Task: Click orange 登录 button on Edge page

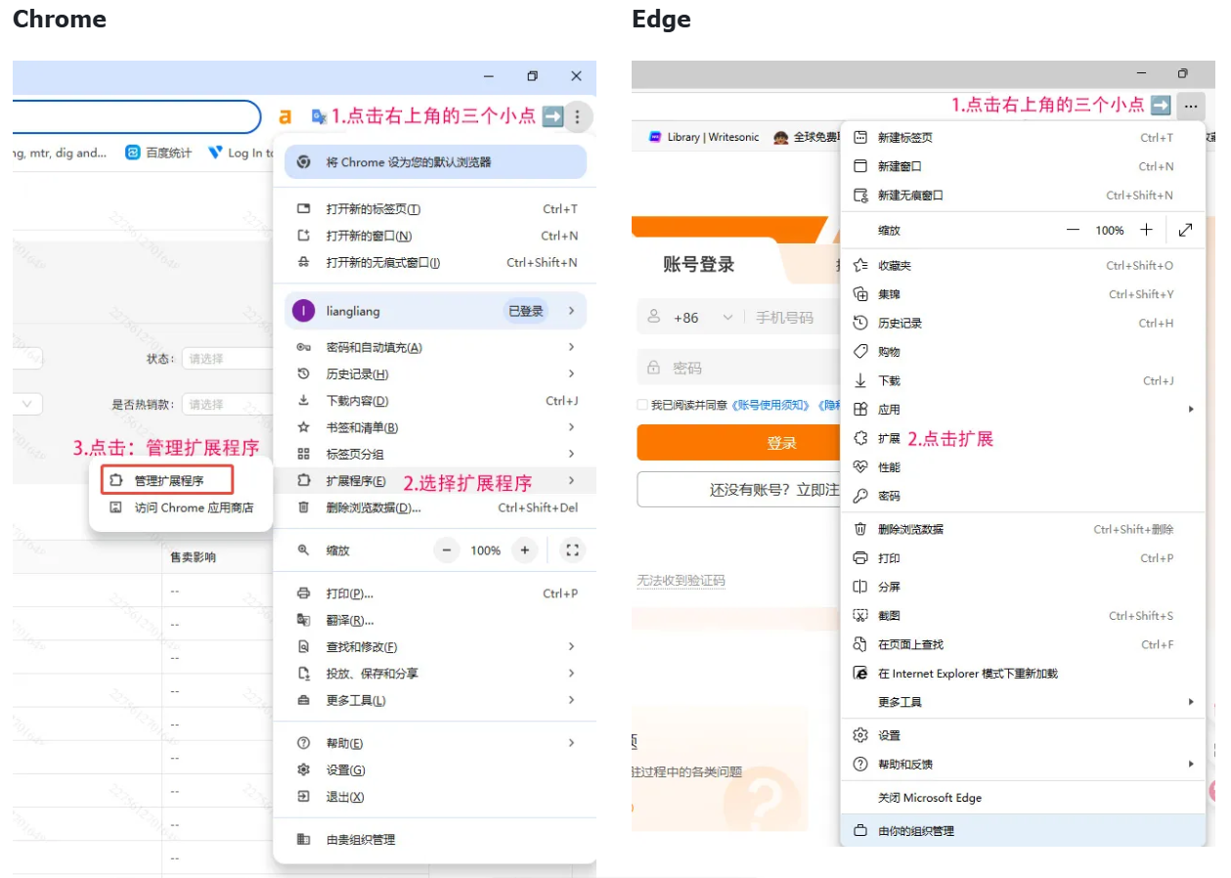Action: (x=738, y=443)
